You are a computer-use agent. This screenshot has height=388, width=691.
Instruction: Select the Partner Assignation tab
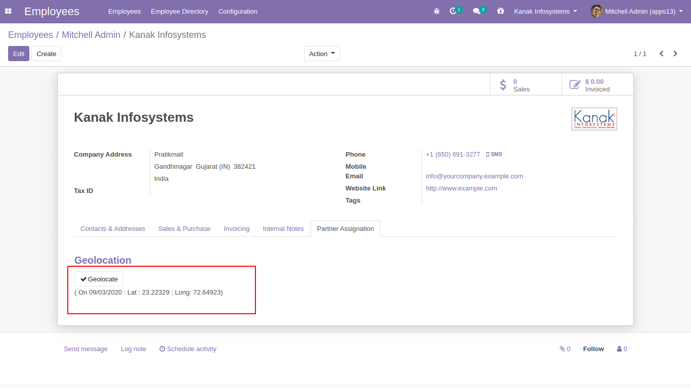coord(345,229)
